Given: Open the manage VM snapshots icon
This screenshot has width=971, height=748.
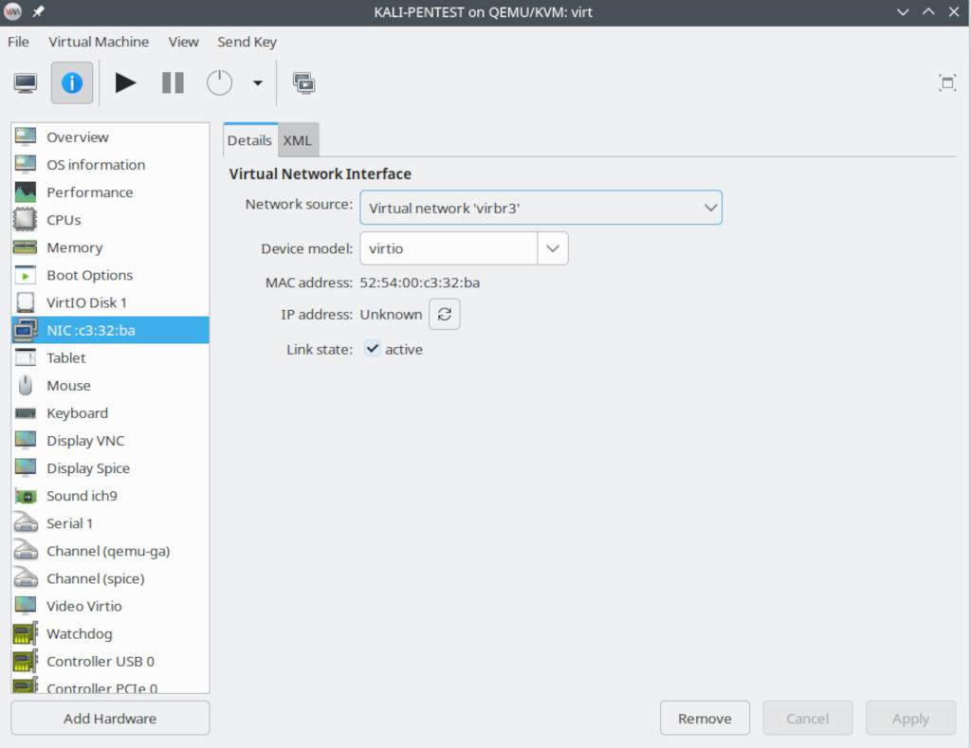Looking at the screenshot, I should pos(303,82).
